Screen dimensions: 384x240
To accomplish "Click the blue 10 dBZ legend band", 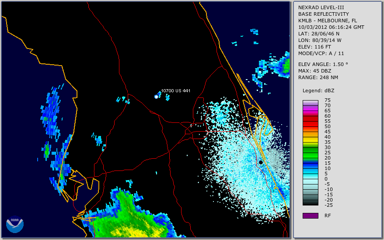I will click(x=310, y=166).
